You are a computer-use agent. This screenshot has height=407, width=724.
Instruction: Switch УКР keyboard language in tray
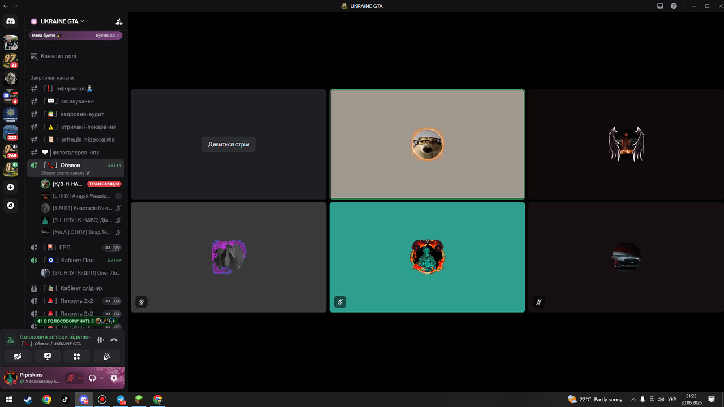[672, 400]
